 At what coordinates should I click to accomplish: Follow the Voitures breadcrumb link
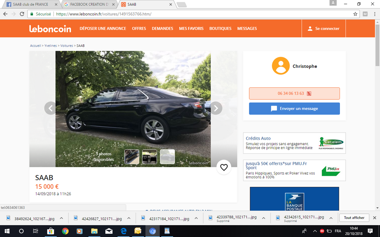coord(67,46)
